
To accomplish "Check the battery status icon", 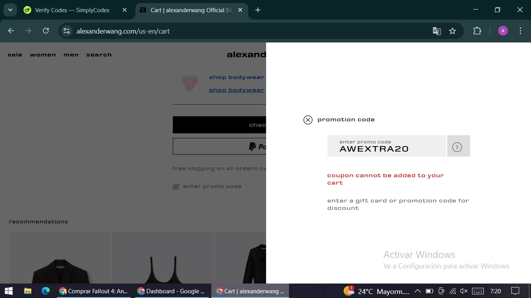I will coord(429,291).
